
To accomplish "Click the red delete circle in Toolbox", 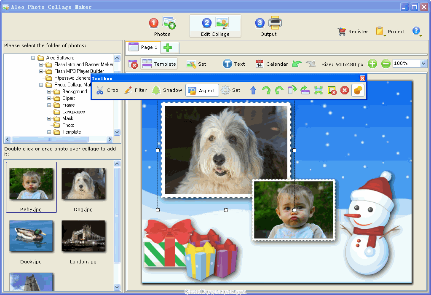I will click(x=344, y=90).
